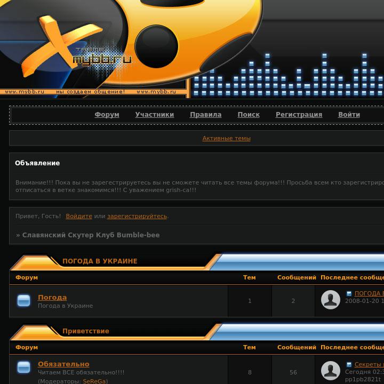The width and height of the screenshot is (384, 384).
Task: Click the banner slogan мы создаем общение!
Action: click(90, 92)
